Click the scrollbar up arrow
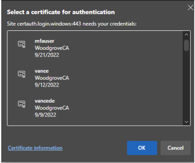Screen dimensions: 195x163 pos(187,34)
